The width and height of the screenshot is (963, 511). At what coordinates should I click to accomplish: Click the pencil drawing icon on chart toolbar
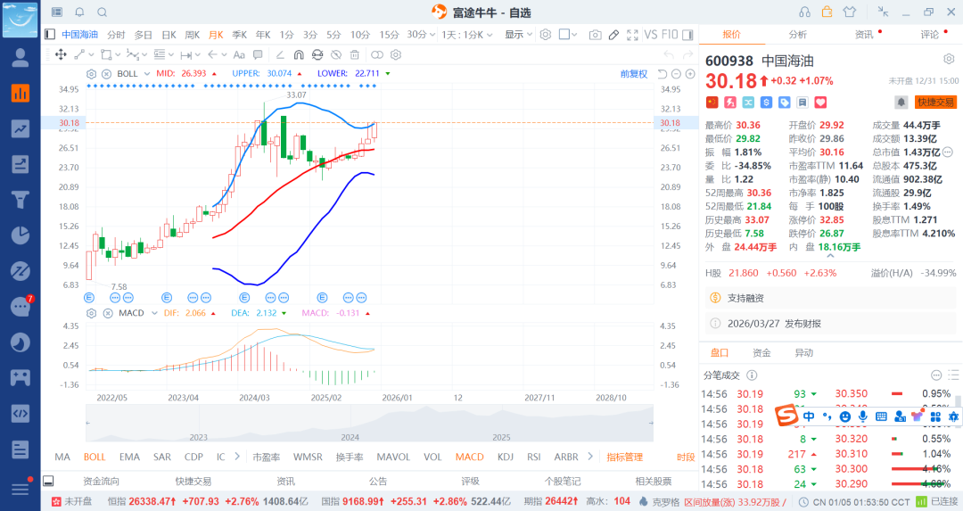[613, 35]
